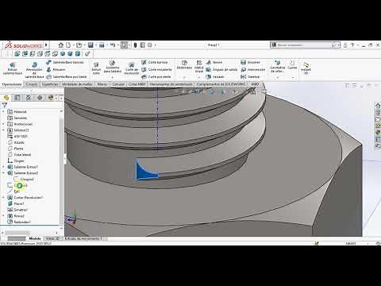
Task: Select the Extruir corte tool
Action: click(x=96, y=68)
